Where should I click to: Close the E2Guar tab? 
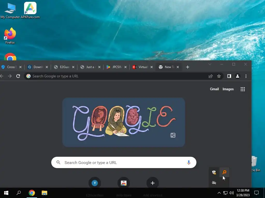[x=73, y=67]
